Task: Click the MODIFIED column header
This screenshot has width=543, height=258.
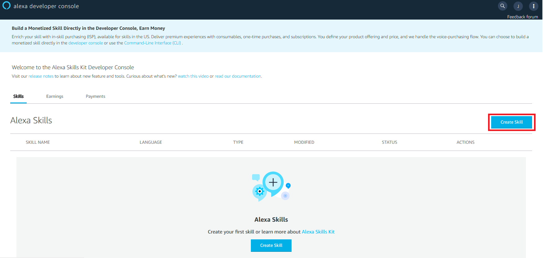Action: [x=304, y=142]
